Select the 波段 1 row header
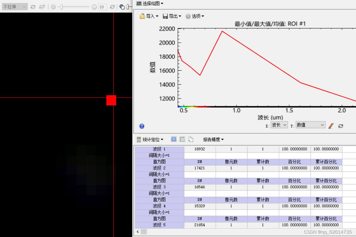The image size is (356, 237). pyautogui.click(x=159, y=149)
